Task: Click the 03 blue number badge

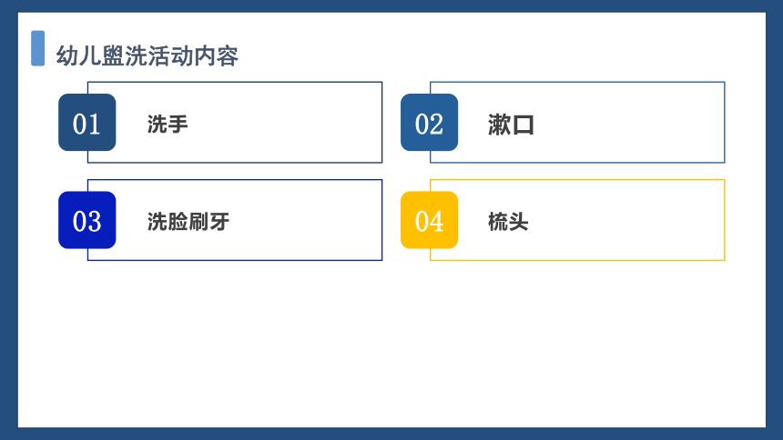Action: pyautogui.click(x=86, y=220)
